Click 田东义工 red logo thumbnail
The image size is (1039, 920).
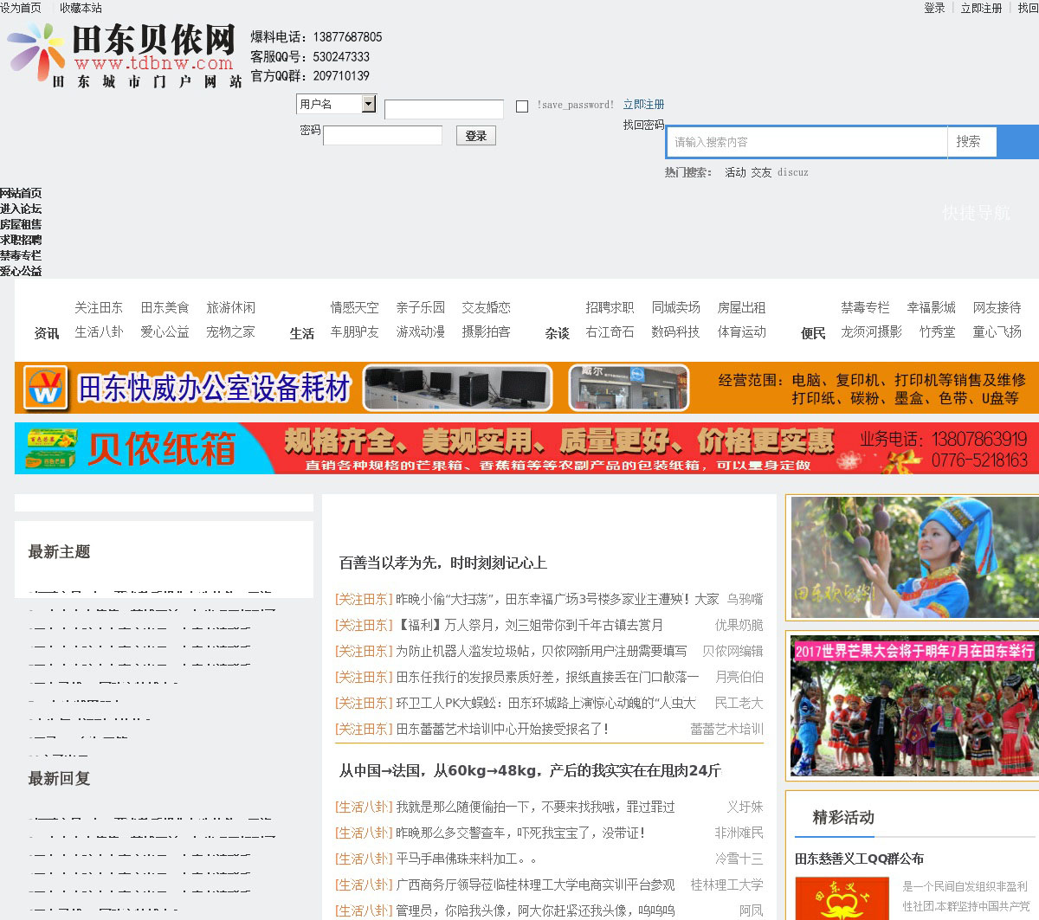842,898
